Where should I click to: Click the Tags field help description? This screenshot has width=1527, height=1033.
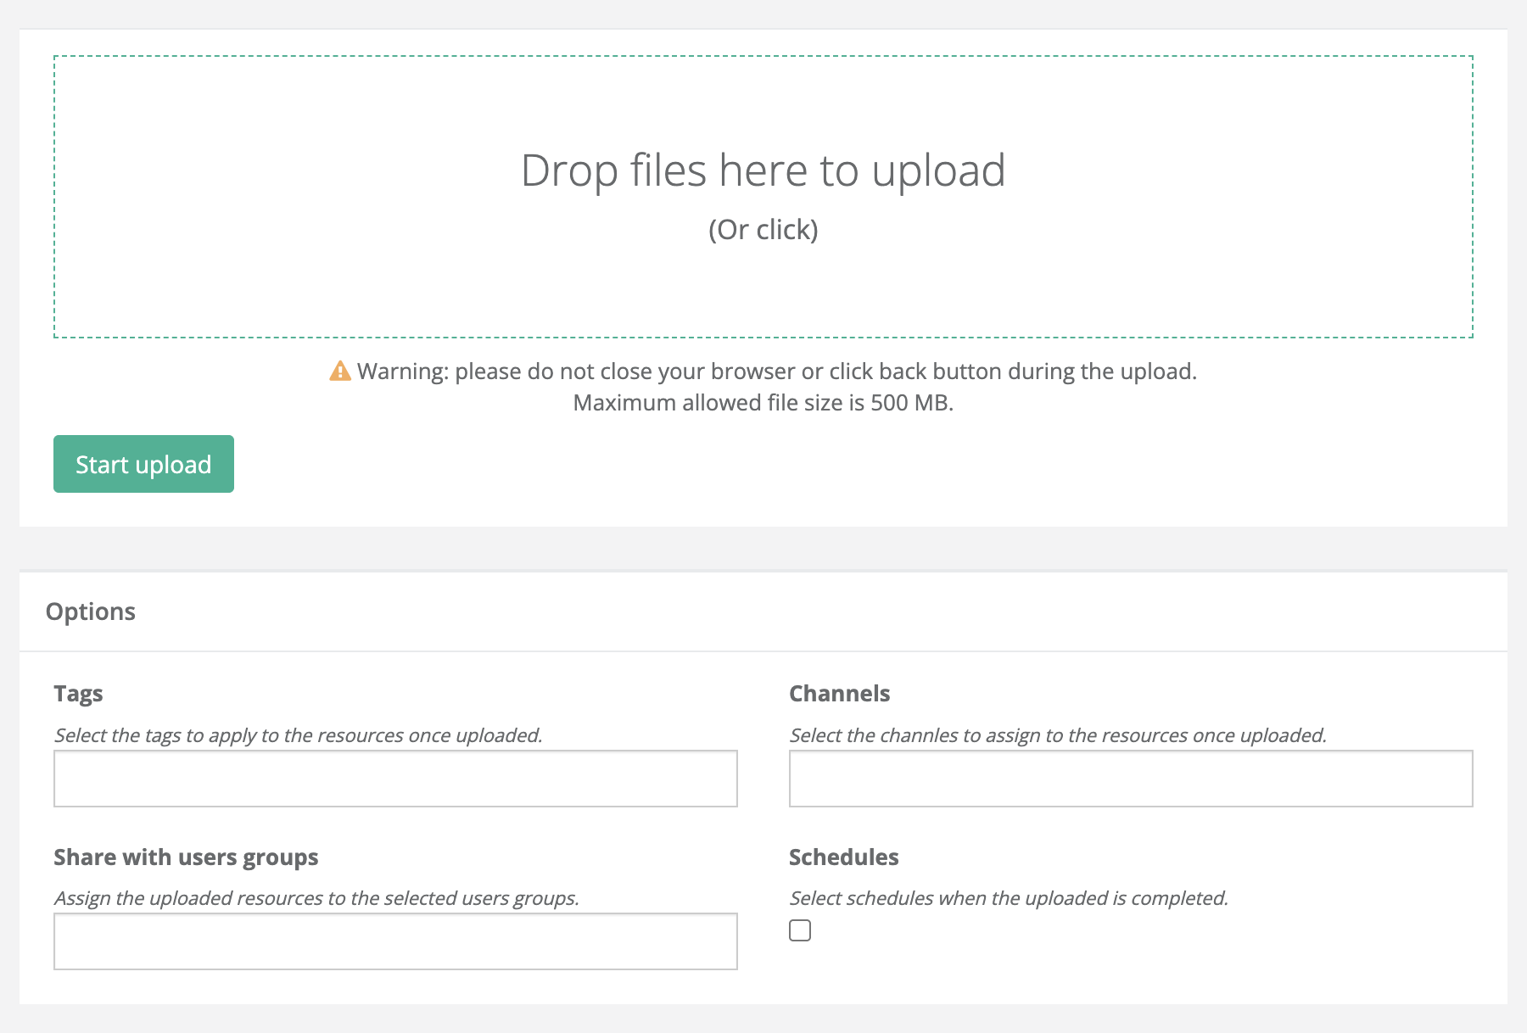298,735
